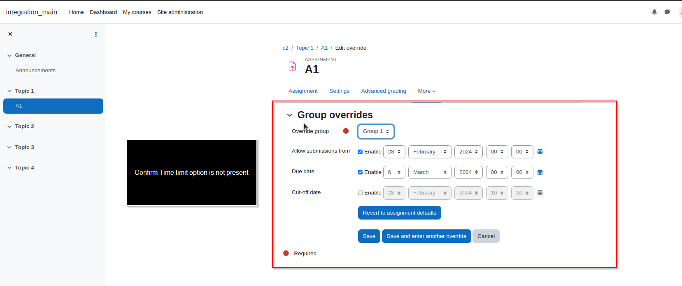Open course index options menu (three dots)
Screen dimensions: 682x286
tap(96, 34)
